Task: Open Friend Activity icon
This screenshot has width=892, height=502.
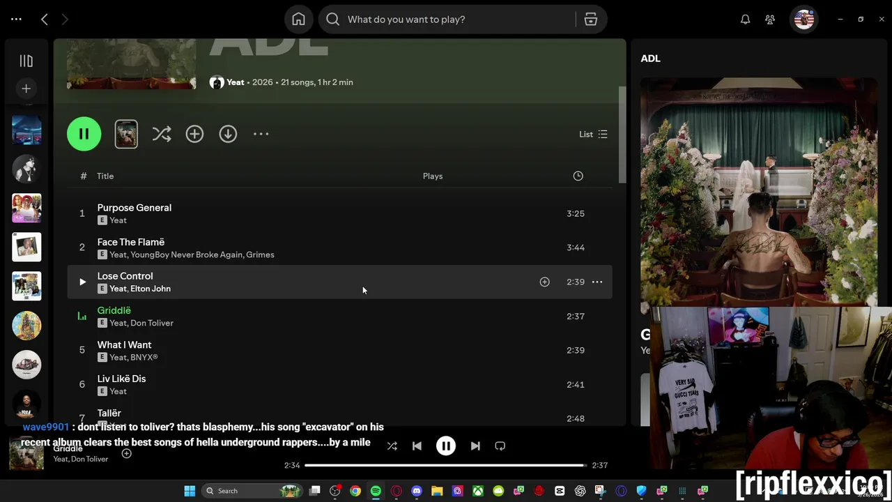Action: (x=770, y=20)
